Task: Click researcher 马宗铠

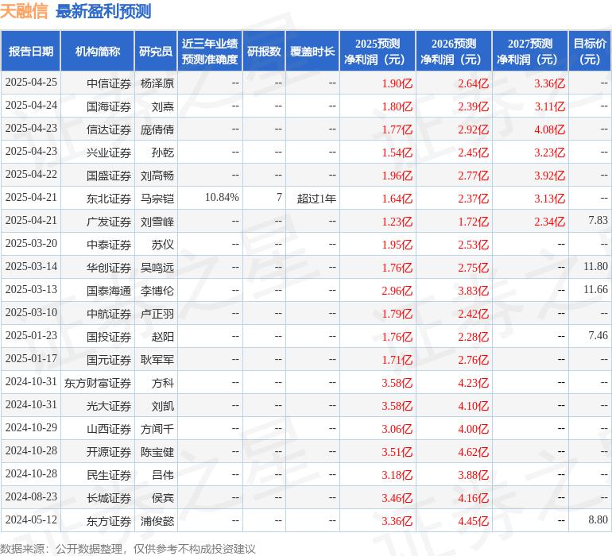Action: [x=157, y=199]
